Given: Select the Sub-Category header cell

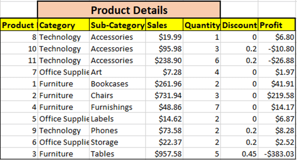Looking at the screenshot, I should click(117, 25).
